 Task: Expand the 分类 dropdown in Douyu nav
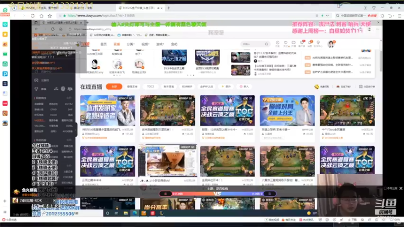(x=131, y=44)
